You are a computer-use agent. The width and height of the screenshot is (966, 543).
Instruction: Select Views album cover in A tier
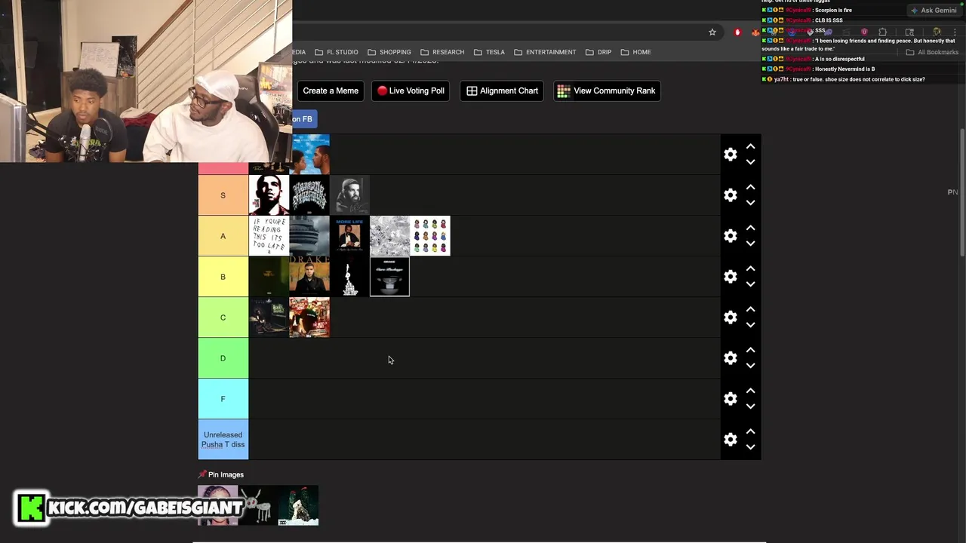[x=309, y=236]
